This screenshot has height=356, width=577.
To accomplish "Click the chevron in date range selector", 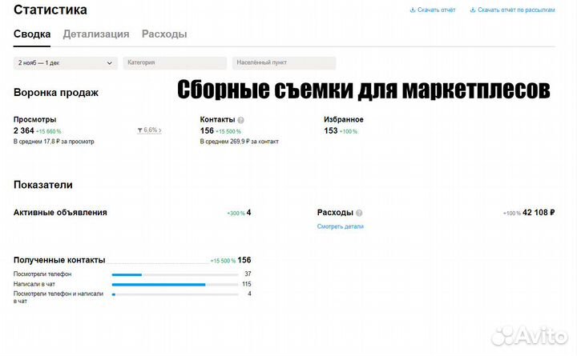I will (x=109, y=63).
